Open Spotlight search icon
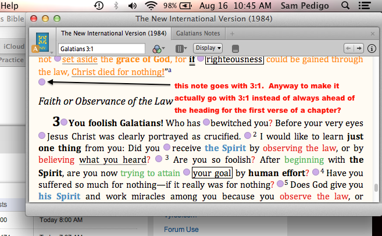The image size is (382, 236). [x=345, y=5]
